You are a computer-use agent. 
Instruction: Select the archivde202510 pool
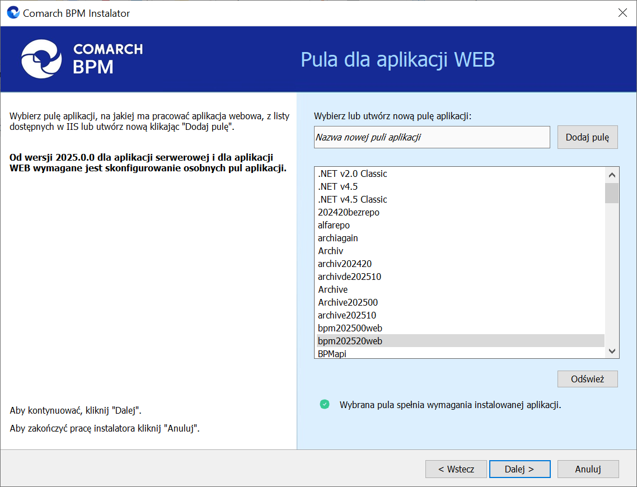[461, 277]
